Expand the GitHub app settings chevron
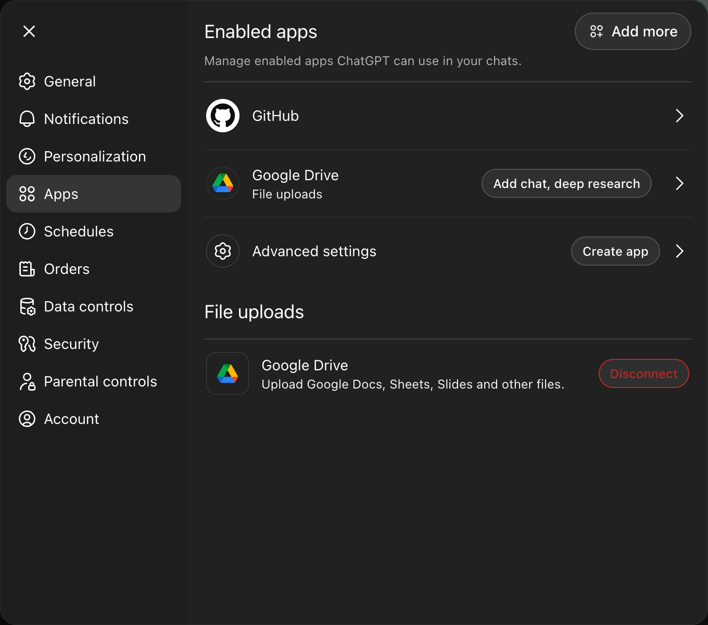708x625 pixels. tap(679, 116)
